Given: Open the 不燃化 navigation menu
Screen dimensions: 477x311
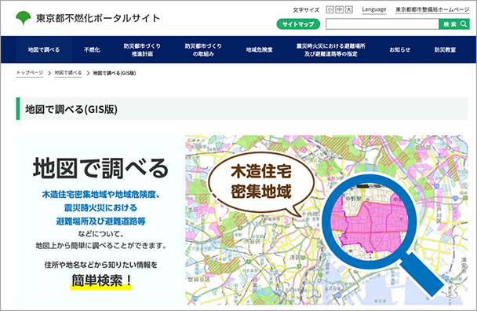Looking at the screenshot, I should pyautogui.click(x=92, y=49).
